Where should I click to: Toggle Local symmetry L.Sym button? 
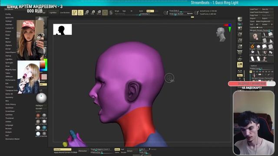point(240,71)
